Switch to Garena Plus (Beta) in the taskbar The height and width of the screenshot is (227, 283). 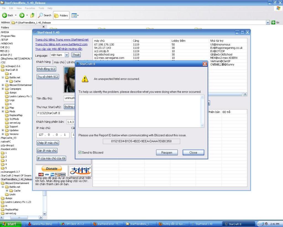click(x=41, y=224)
